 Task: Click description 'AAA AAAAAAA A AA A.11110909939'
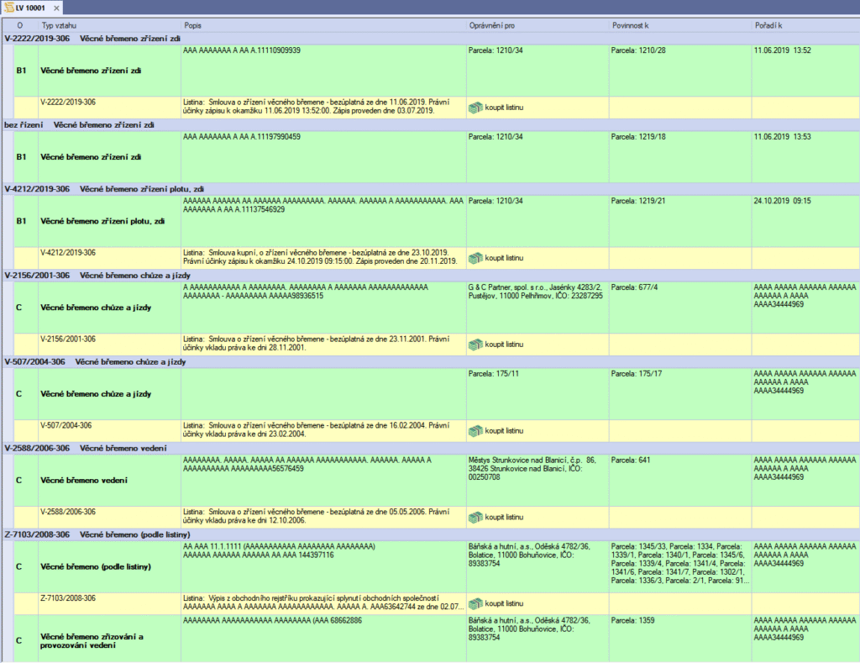click(x=242, y=50)
